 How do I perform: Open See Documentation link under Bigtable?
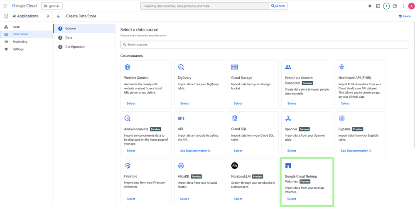[356, 151]
